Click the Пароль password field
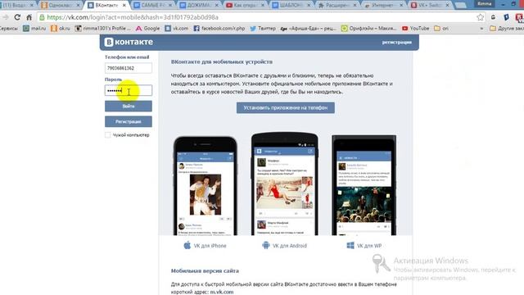 pyautogui.click(x=129, y=90)
